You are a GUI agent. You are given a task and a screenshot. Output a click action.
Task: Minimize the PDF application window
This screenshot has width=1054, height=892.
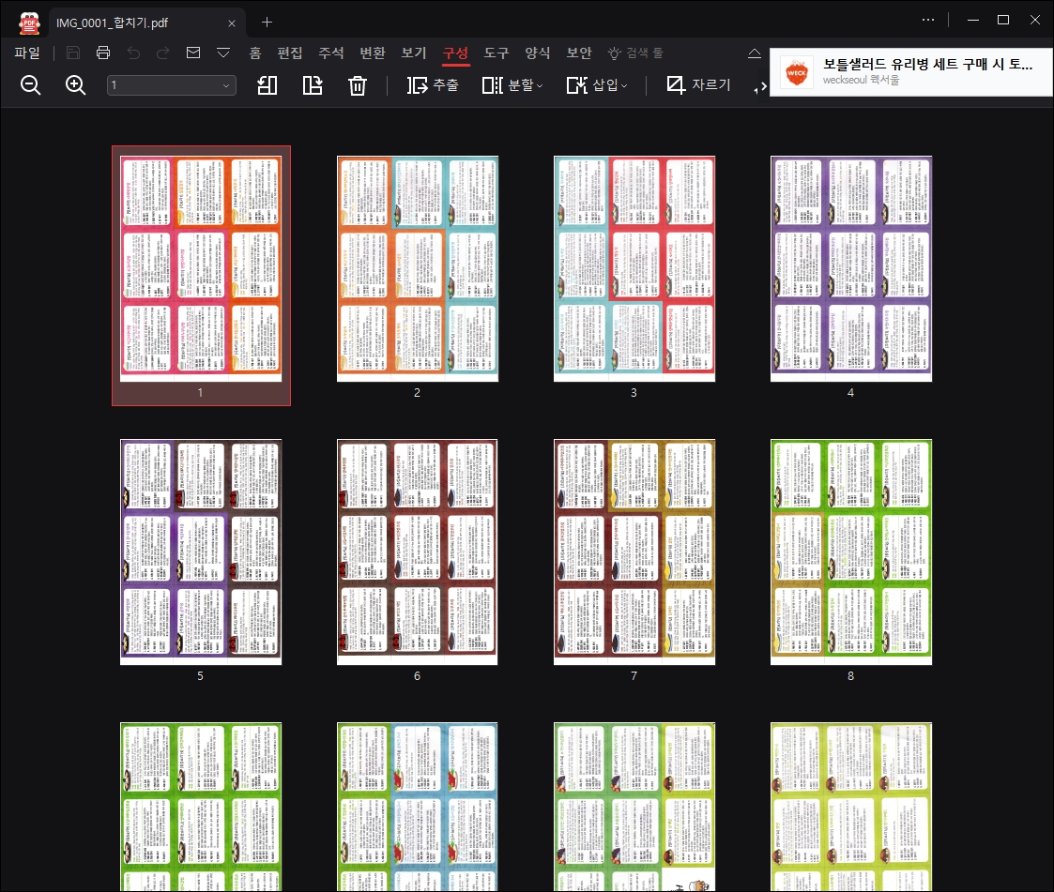click(x=972, y=20)
